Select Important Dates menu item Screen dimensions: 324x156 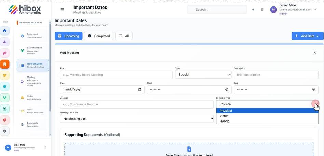tap(32, 65)
